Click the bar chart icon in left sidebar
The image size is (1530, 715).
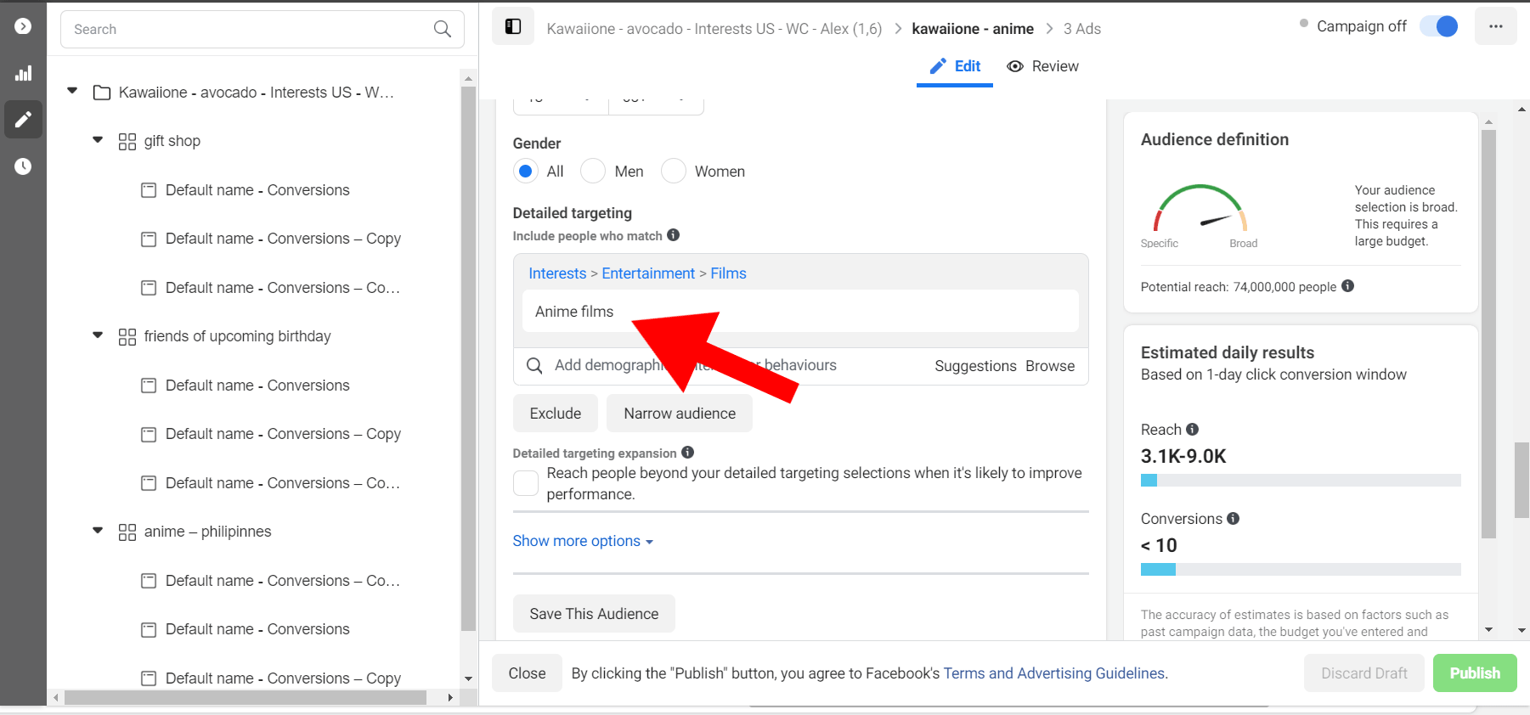(x=23, y=74)
